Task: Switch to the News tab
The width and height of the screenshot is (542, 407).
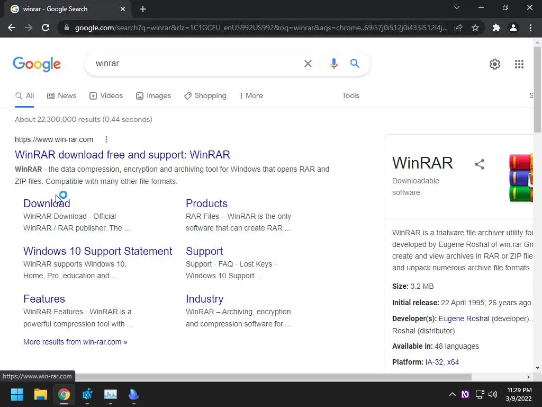Action: pyautogui.click(x=62, y=96)
